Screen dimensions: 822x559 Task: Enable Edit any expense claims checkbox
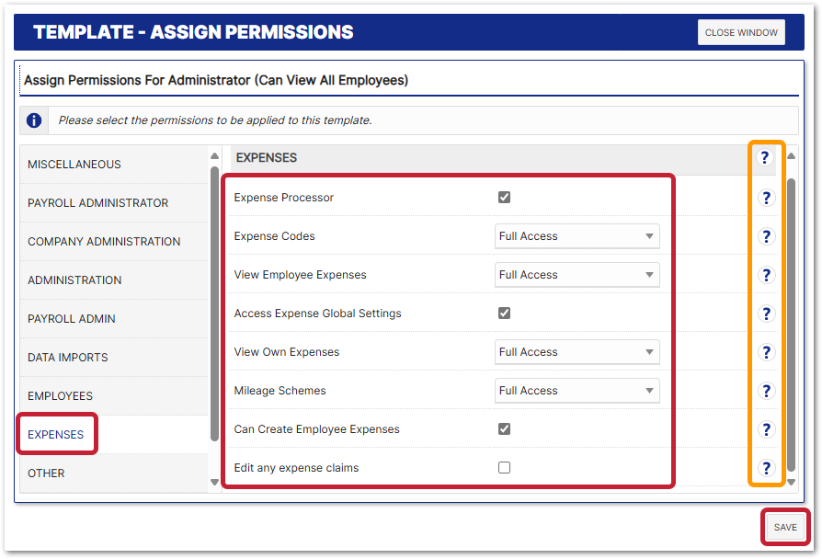point(504,468)
